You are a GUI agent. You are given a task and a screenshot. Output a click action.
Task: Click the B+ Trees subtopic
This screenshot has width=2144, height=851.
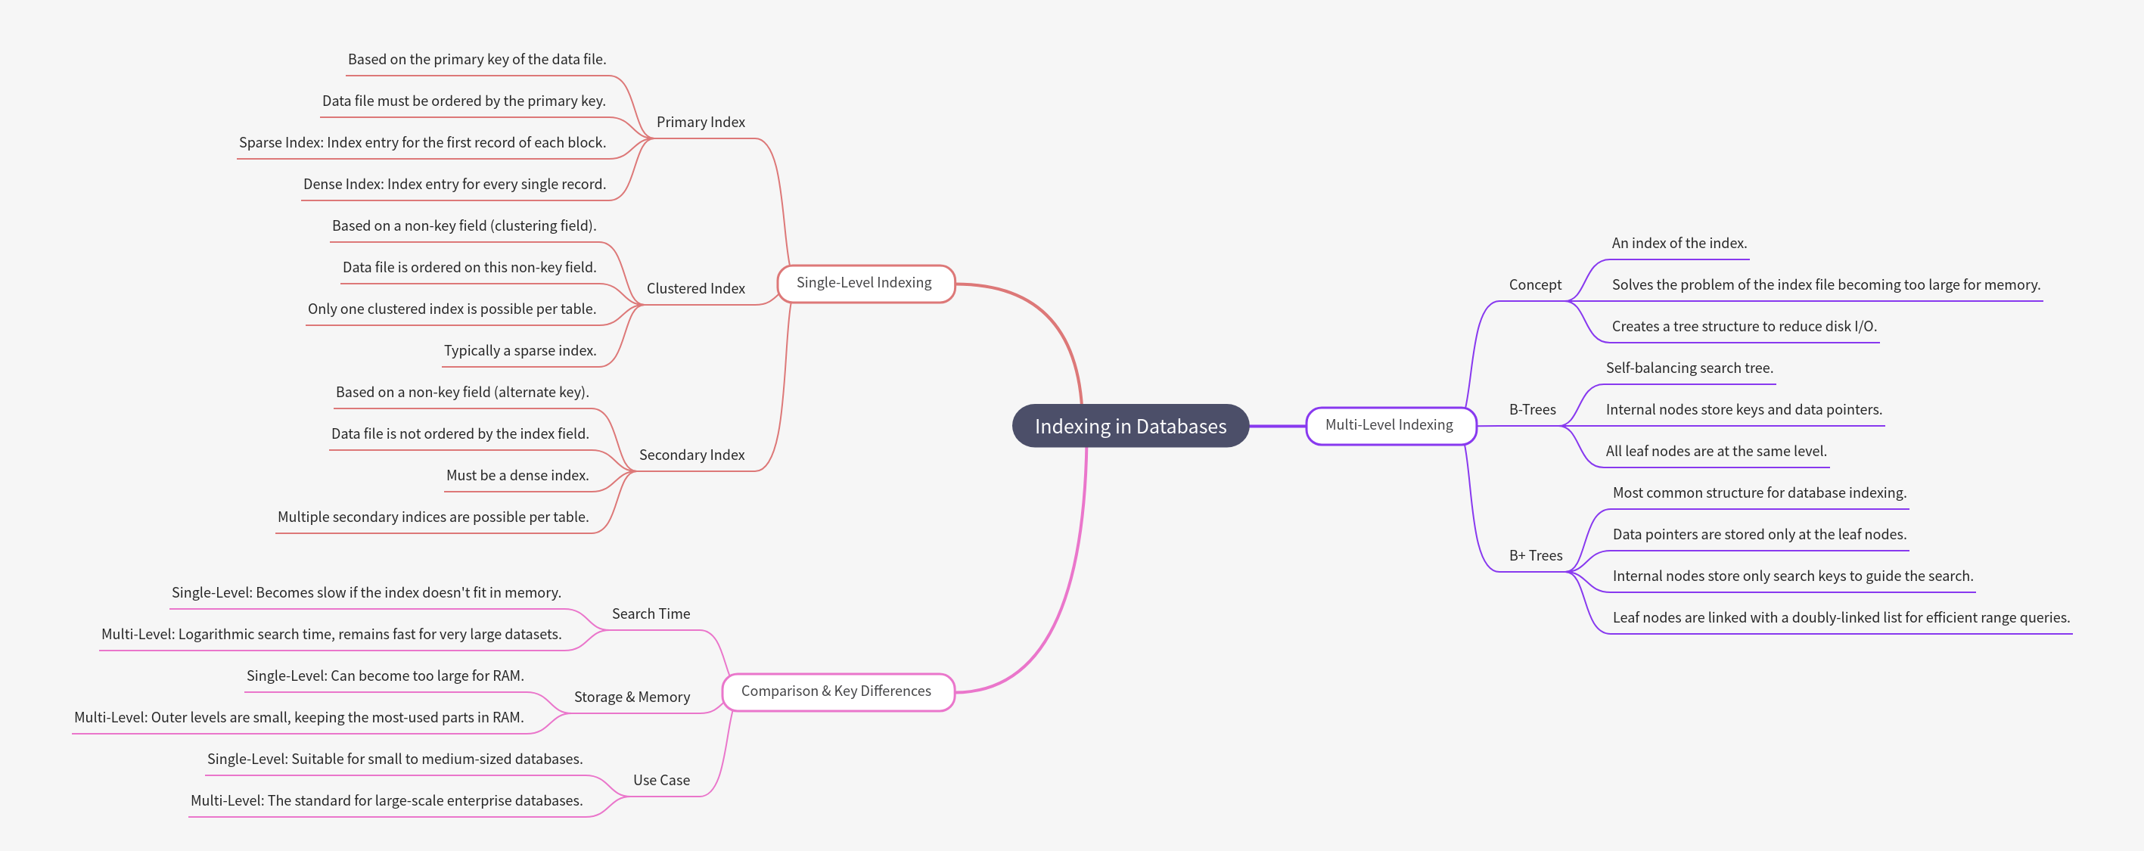[x=1535, y=556]
